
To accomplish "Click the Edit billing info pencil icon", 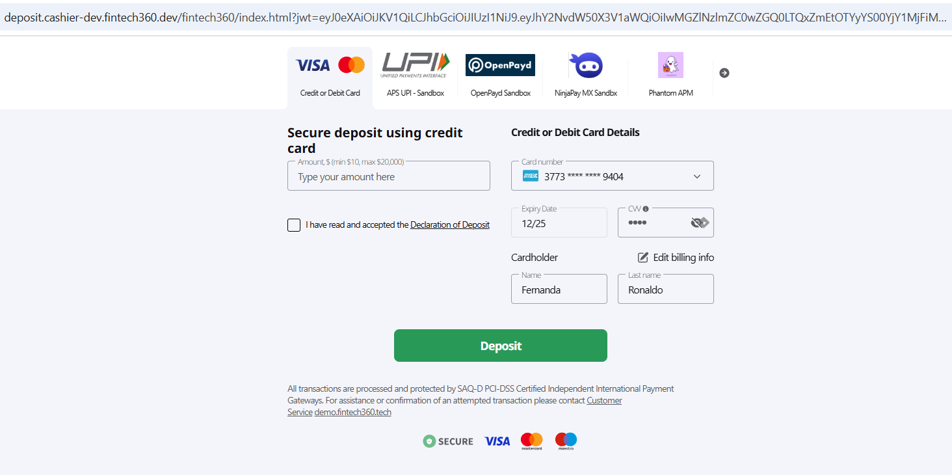I will click(643, 257).
